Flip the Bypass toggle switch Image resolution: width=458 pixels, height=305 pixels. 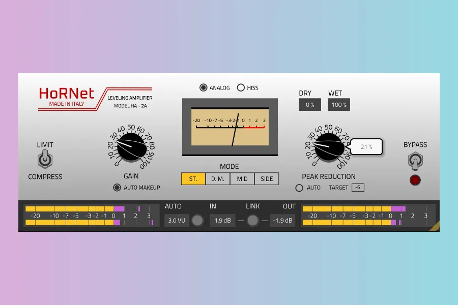(x=415, y=161)
